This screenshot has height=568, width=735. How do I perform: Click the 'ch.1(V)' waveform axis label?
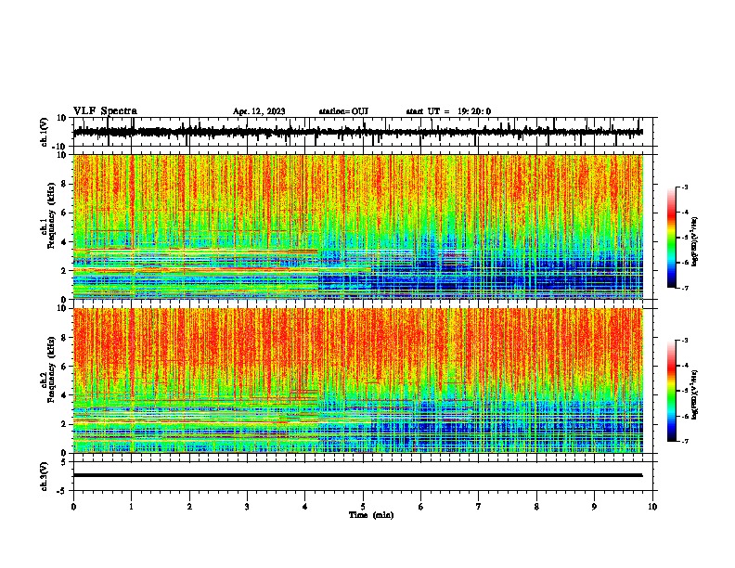(x=45, y=132)
